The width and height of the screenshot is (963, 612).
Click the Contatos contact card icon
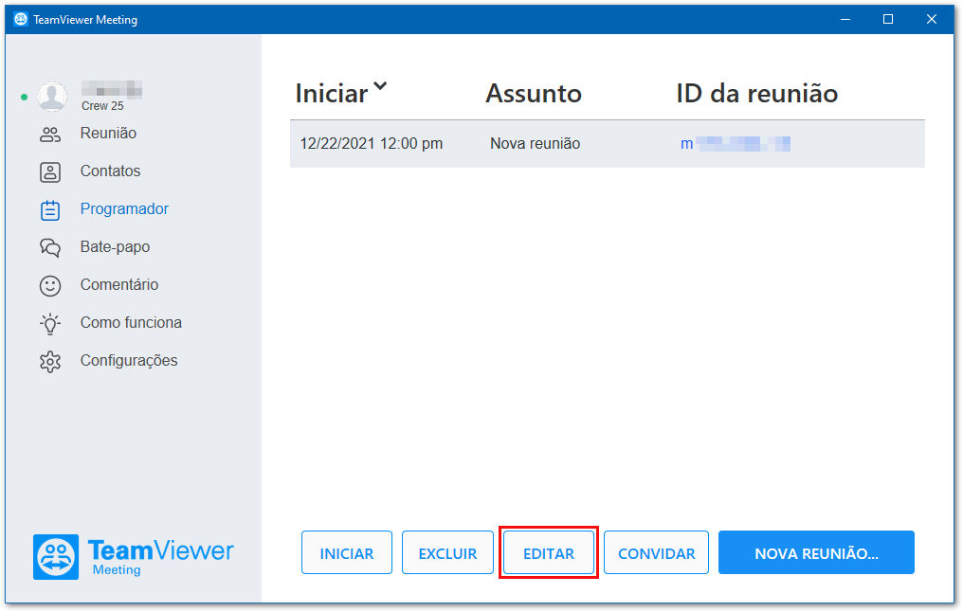50,172
